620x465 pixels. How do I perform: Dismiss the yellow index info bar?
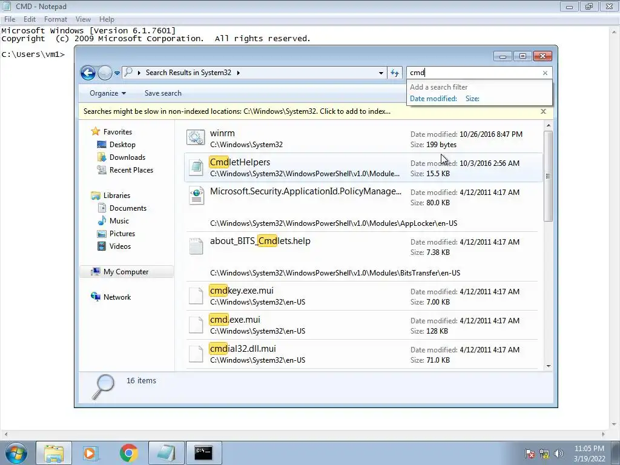pos(543,111)
